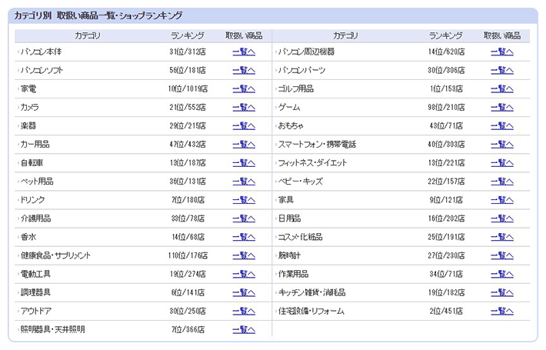
Task: Open 一覧へ link for ベビー・キッズ
Action: point(502,182)
